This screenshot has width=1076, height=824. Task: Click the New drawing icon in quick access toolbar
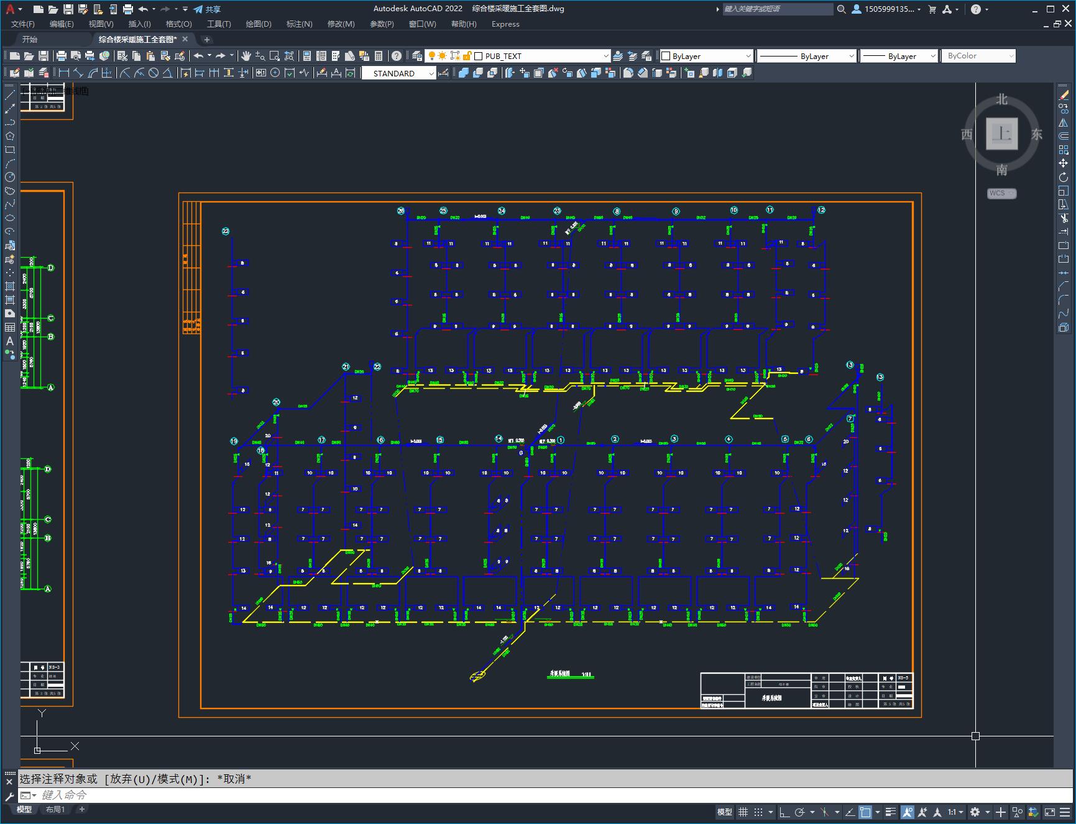(x=39, y=9)
